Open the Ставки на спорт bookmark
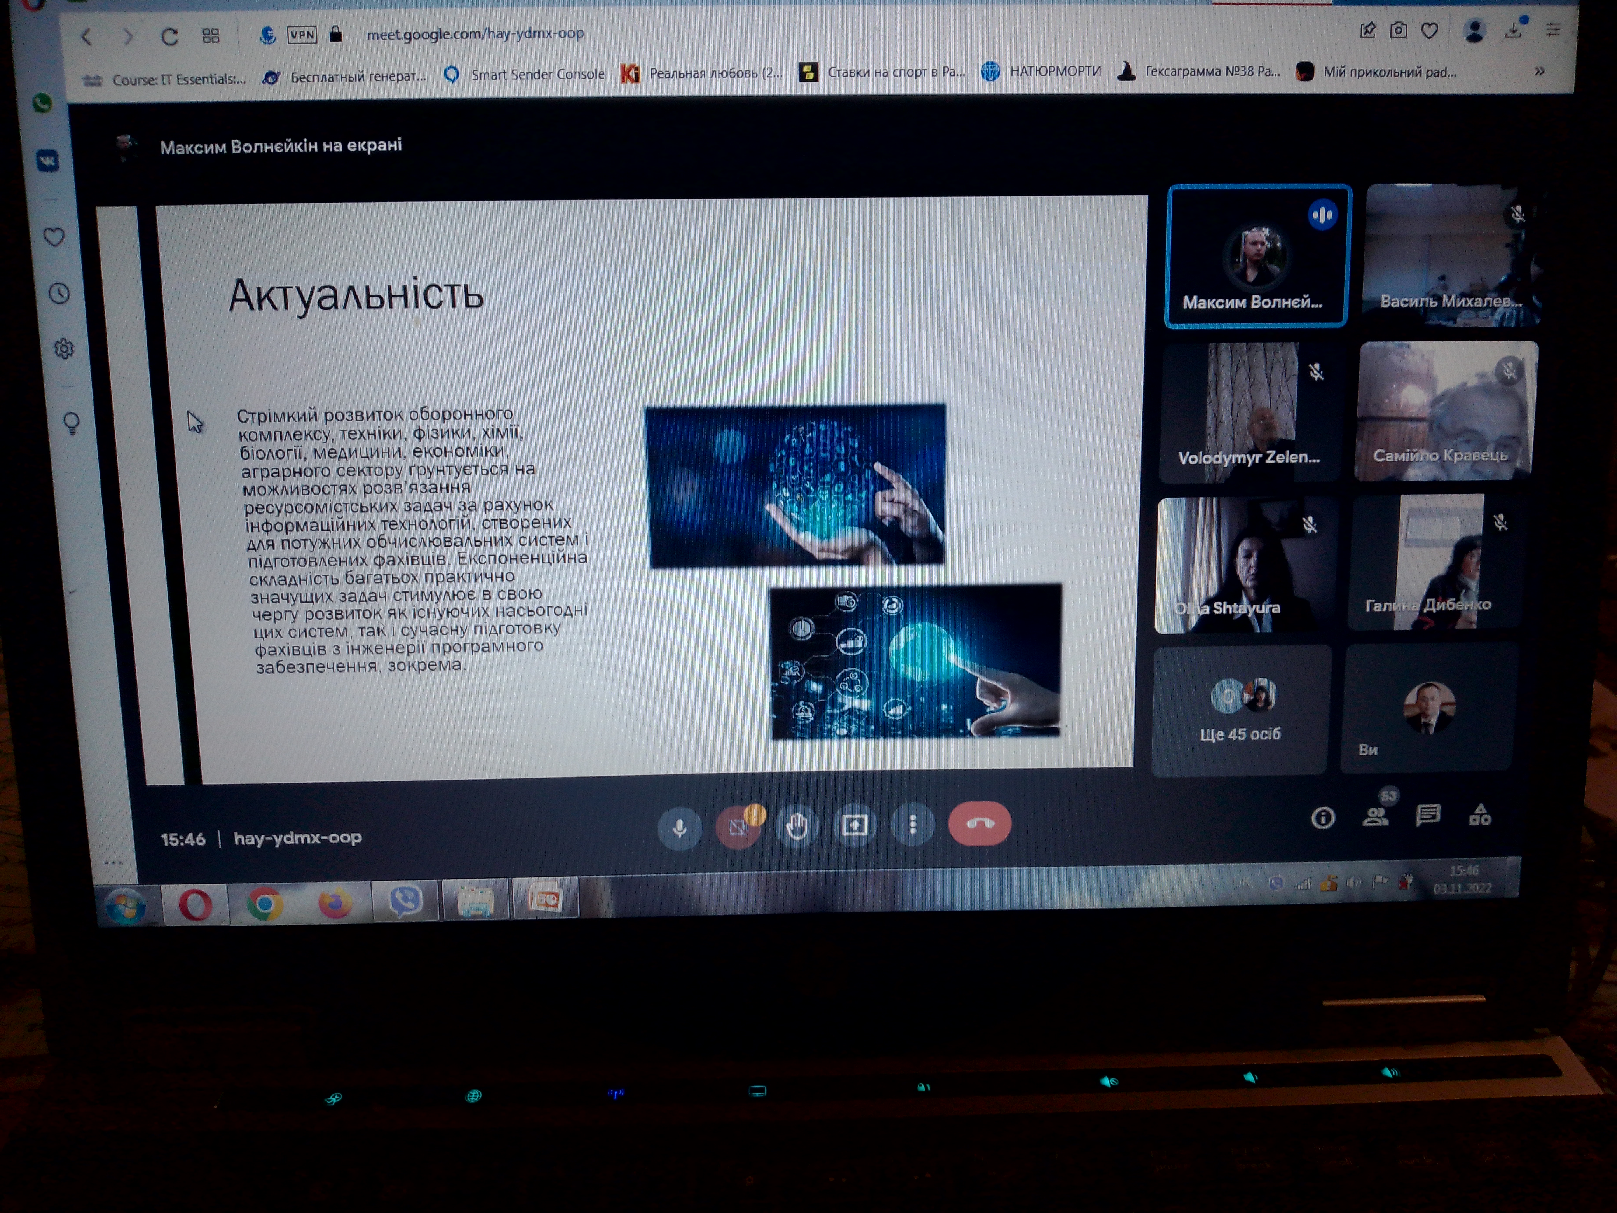Image resolution: width=1617 pixels, height=1213 pixels. (x=882, y=72)
